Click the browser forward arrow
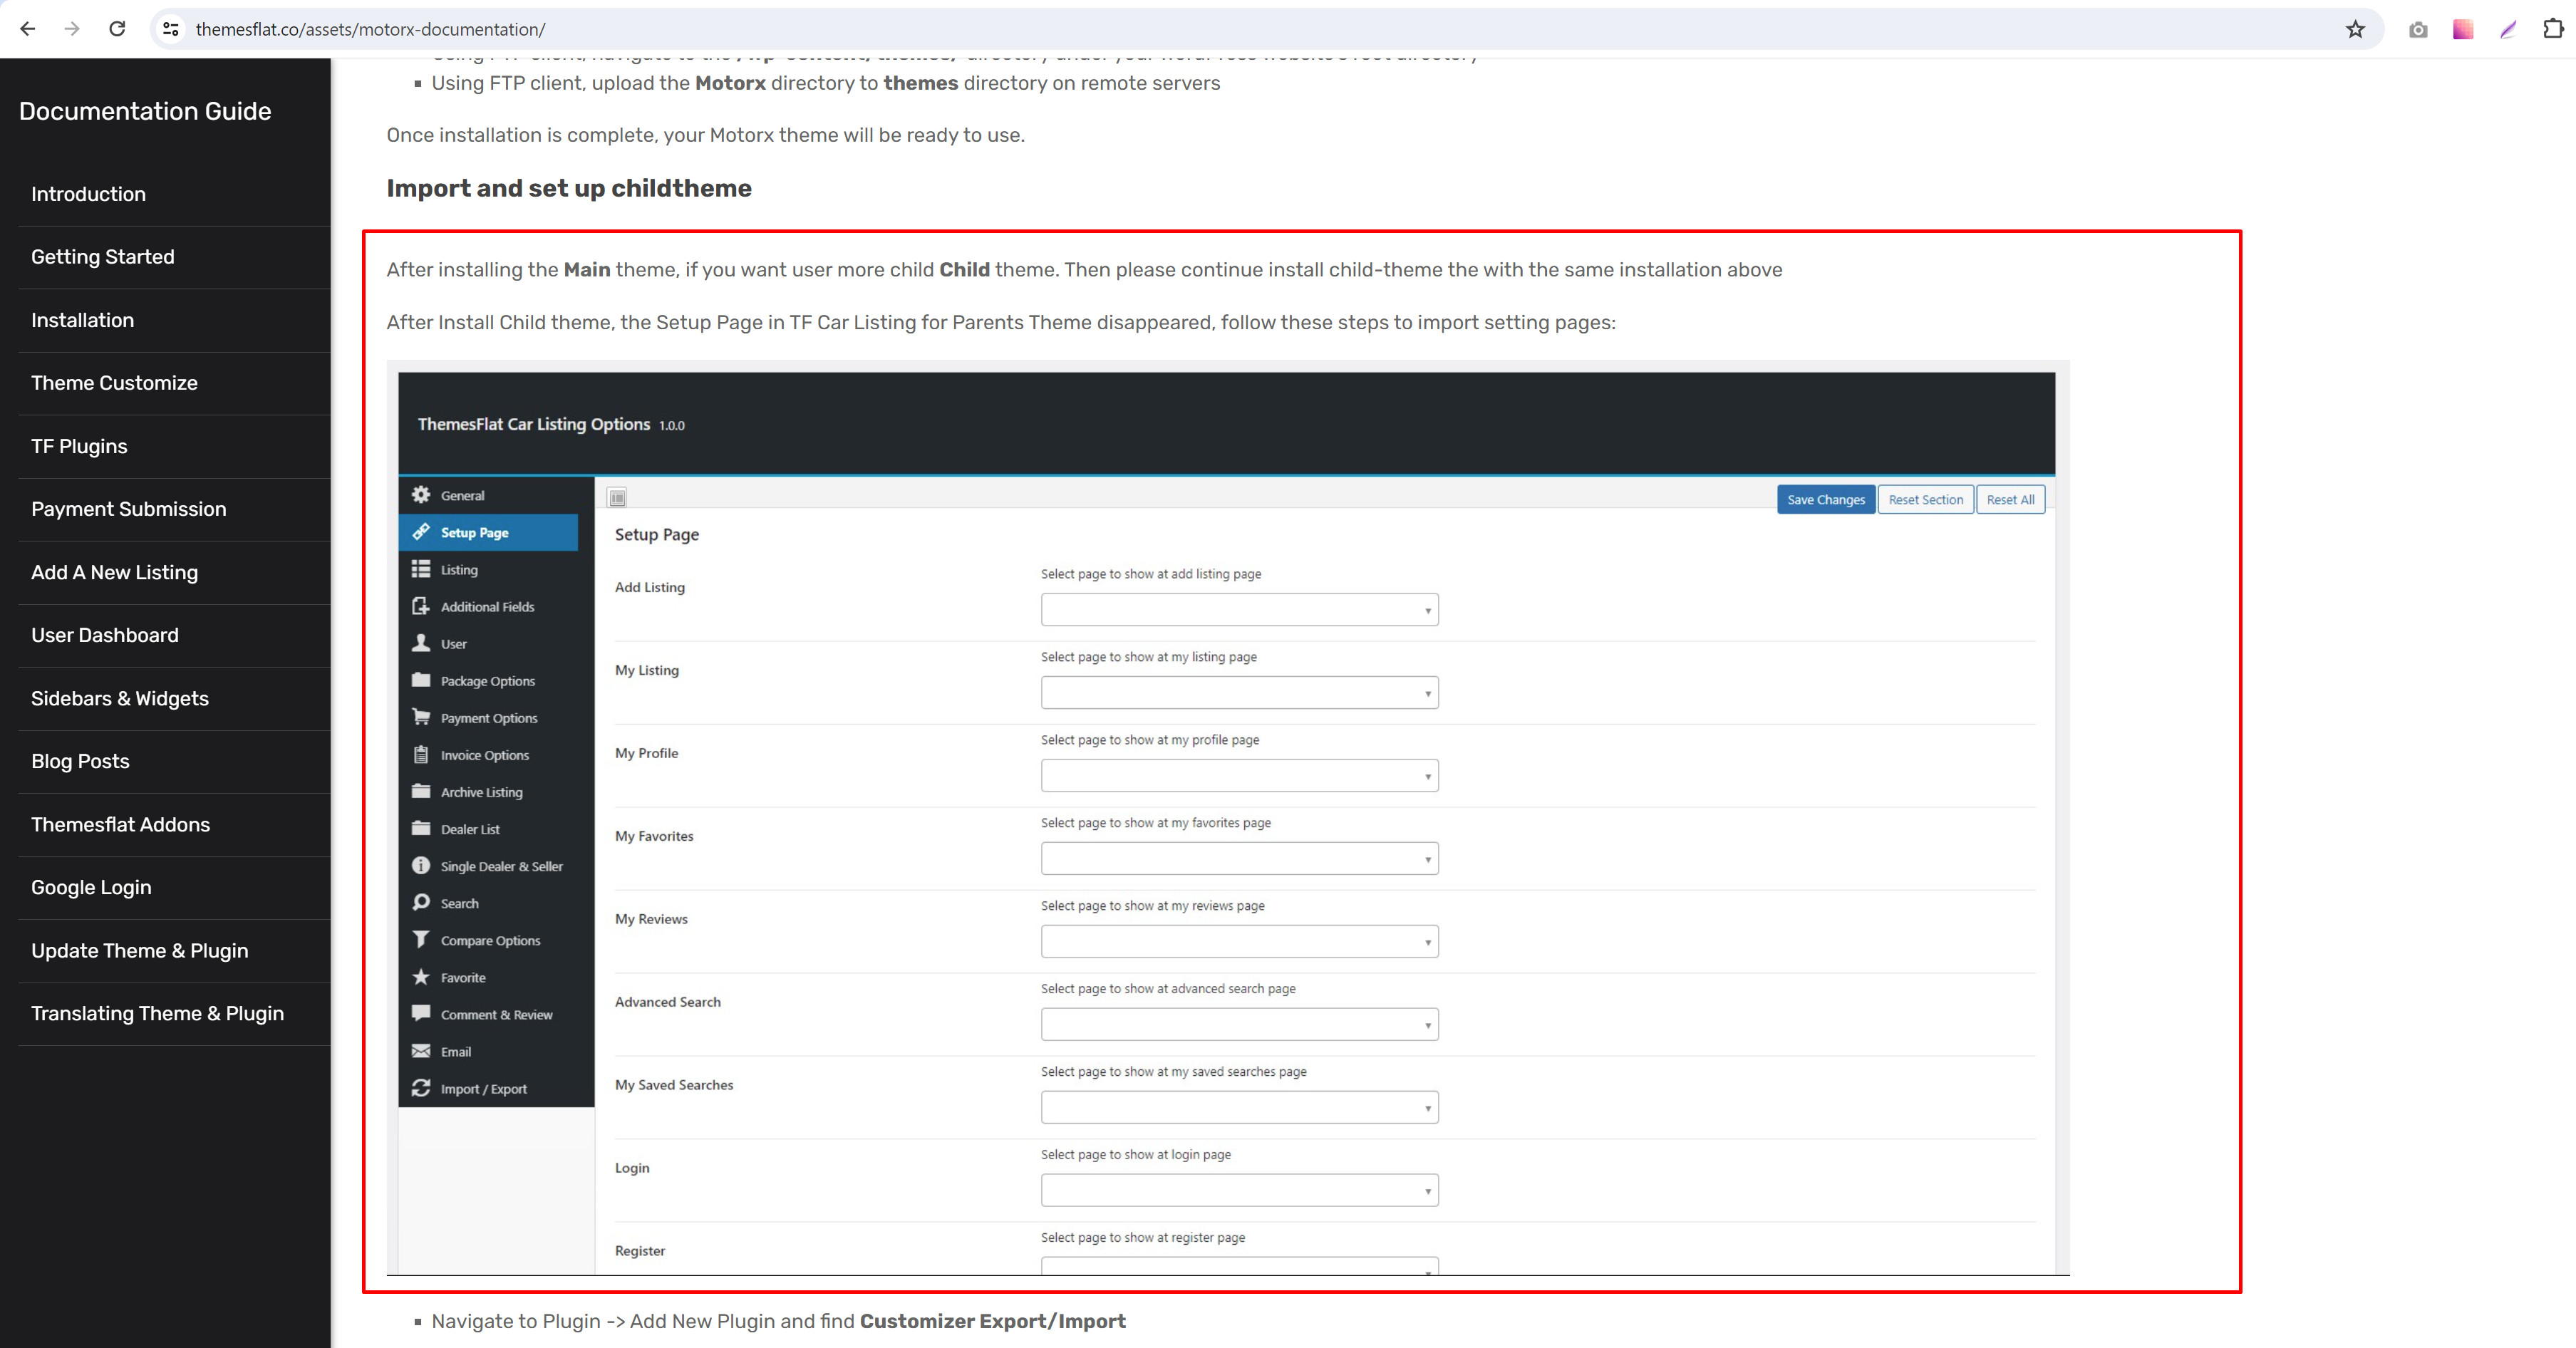Image resolution: width=2576 pixels, height=1348 pixels. (x=72, y=29)
